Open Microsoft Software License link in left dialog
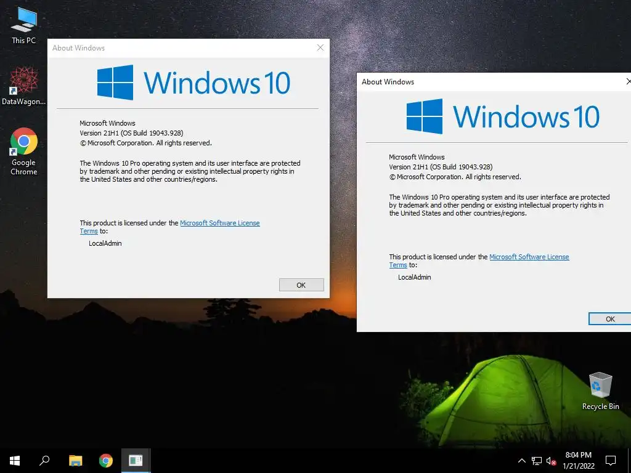This screenshot has width=631, height=473. [220, 223]
